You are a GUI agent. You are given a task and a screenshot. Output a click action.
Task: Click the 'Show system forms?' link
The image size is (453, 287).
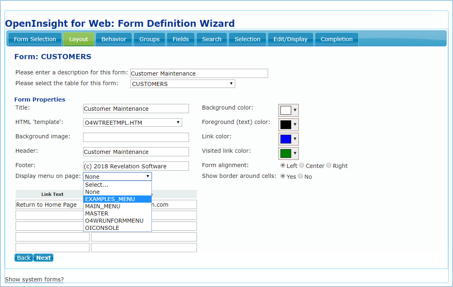34,279
